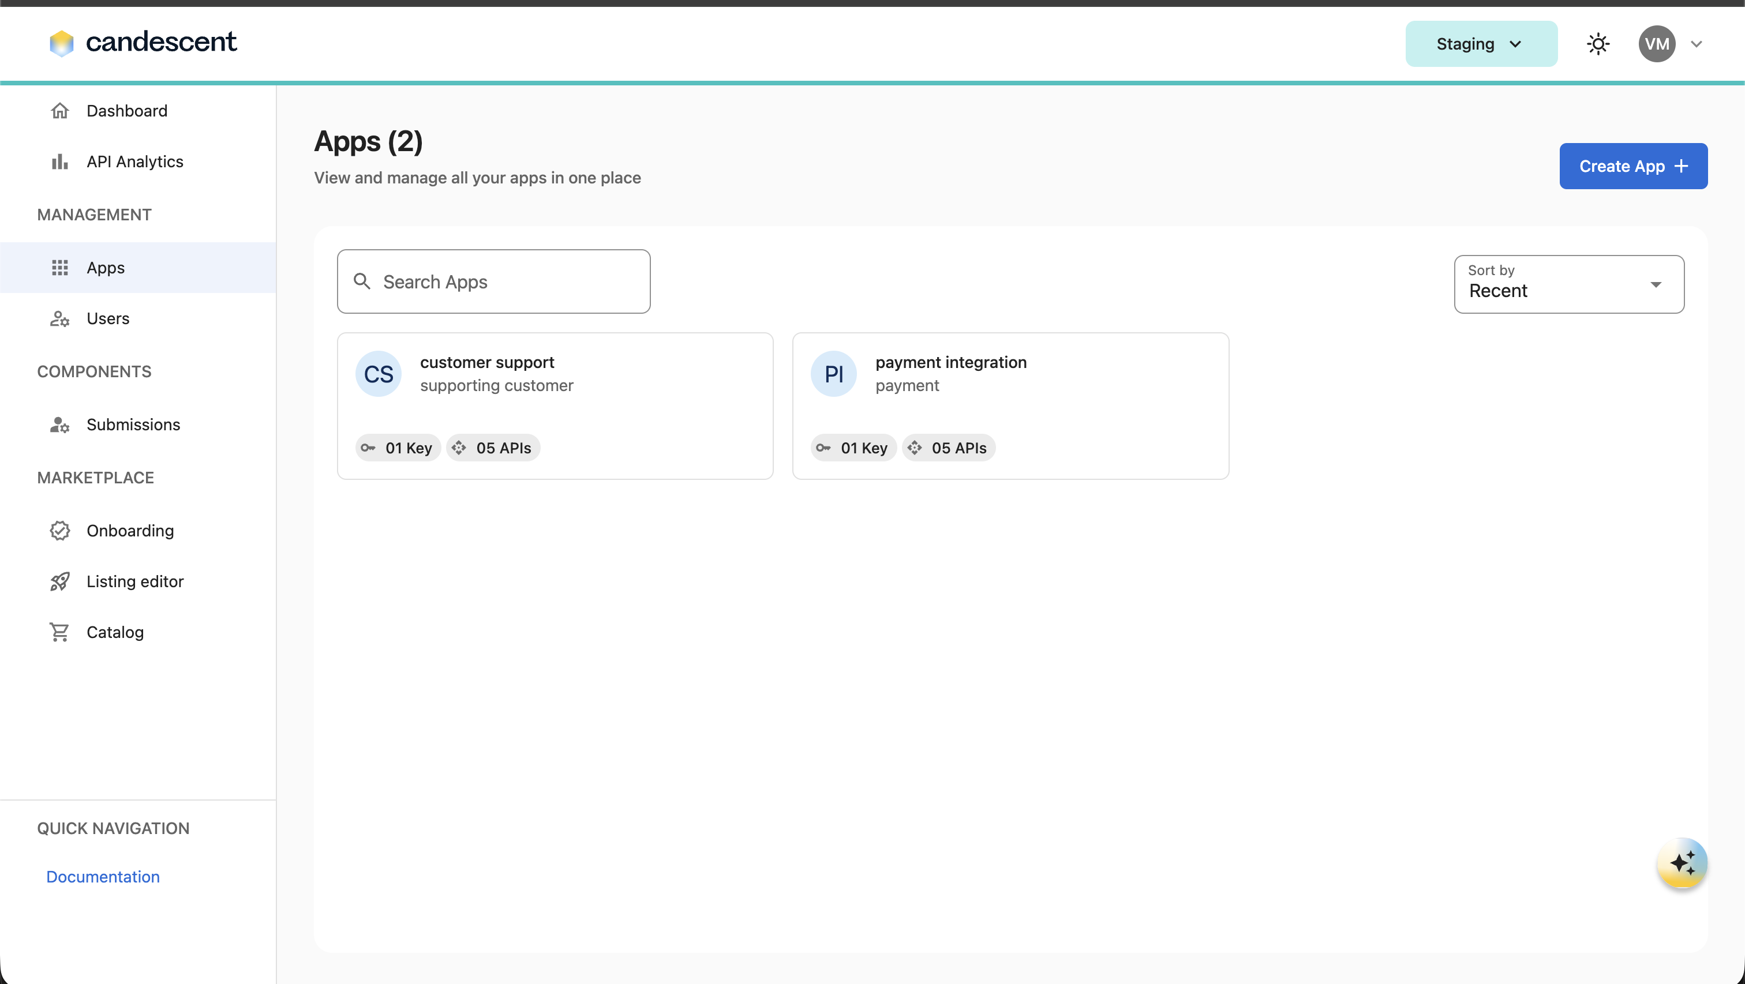The width and height of the screenshot is (1745, 984).
Task: Click the Apps (2) page heading
Action: pyautogui.click(x=369, y=141)
